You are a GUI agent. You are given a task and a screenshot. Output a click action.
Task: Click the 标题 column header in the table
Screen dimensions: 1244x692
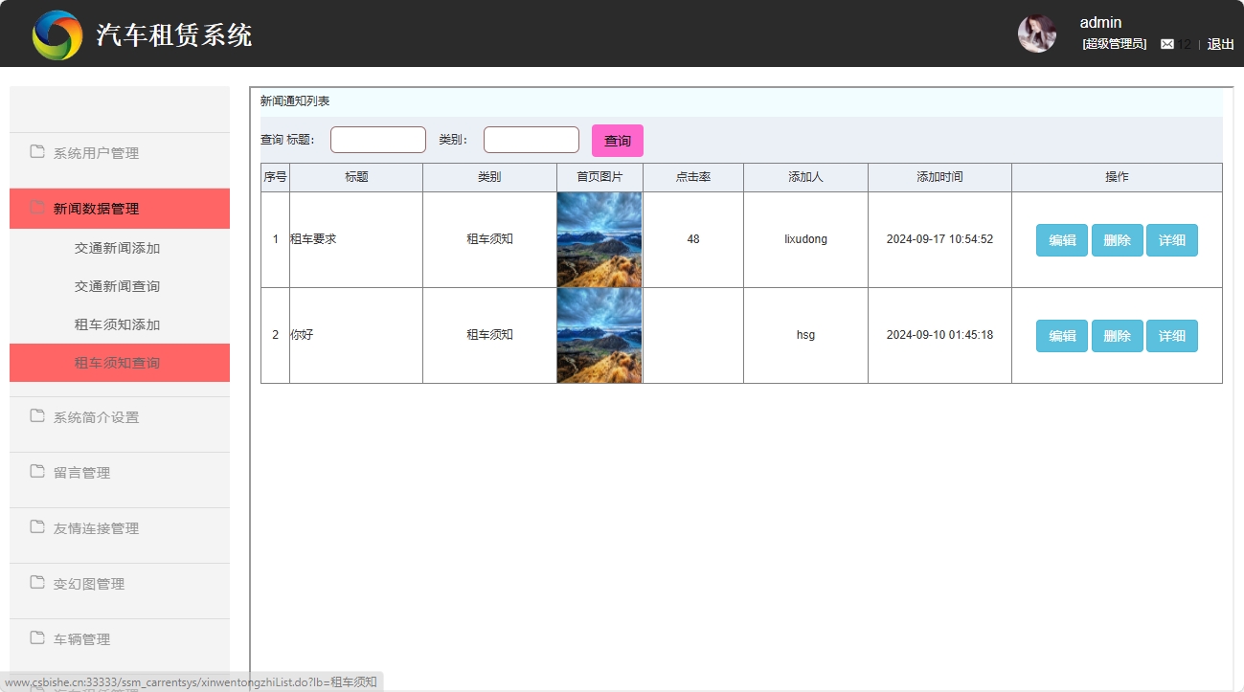tap(356, 177)
